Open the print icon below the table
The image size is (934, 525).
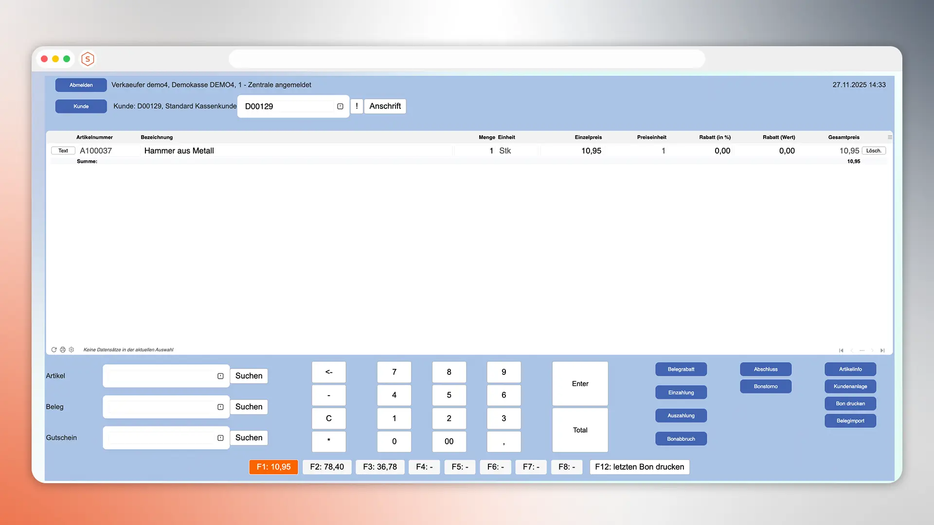(63, 350)
